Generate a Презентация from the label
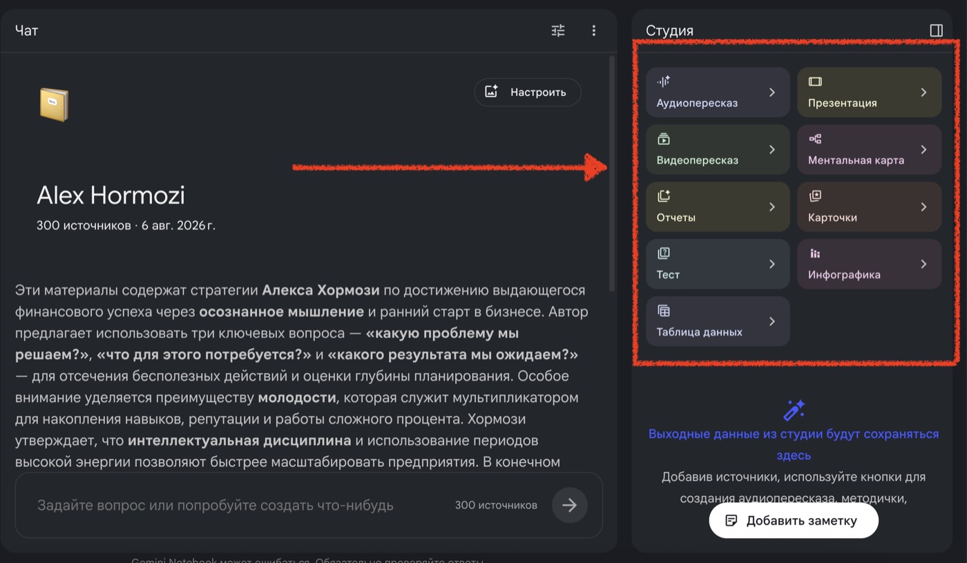The image size is (967, 563). (x=843, y=103)
